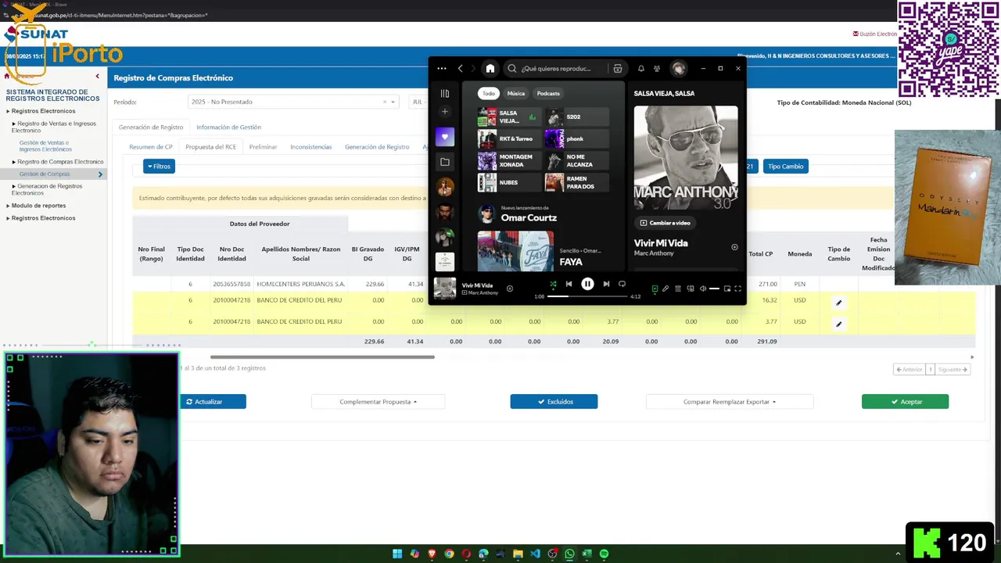Switch to the Preliminar tab
The height and width of the screenshot is (563, 1001).
[x=263, y=147]
